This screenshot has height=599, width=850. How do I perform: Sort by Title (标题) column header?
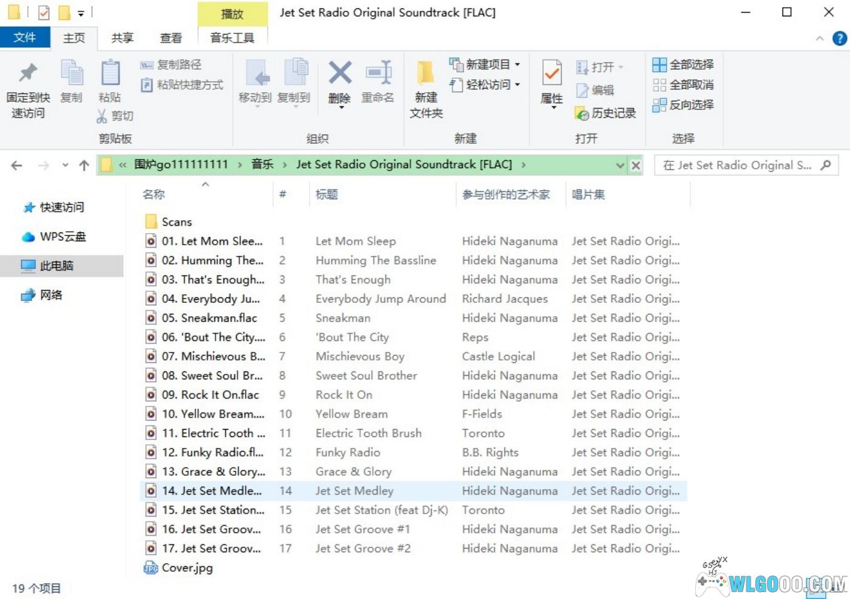tap(327, 194)
